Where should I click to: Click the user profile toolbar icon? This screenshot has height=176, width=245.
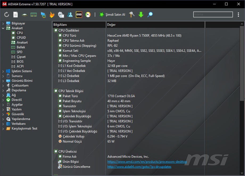[70, 15]
